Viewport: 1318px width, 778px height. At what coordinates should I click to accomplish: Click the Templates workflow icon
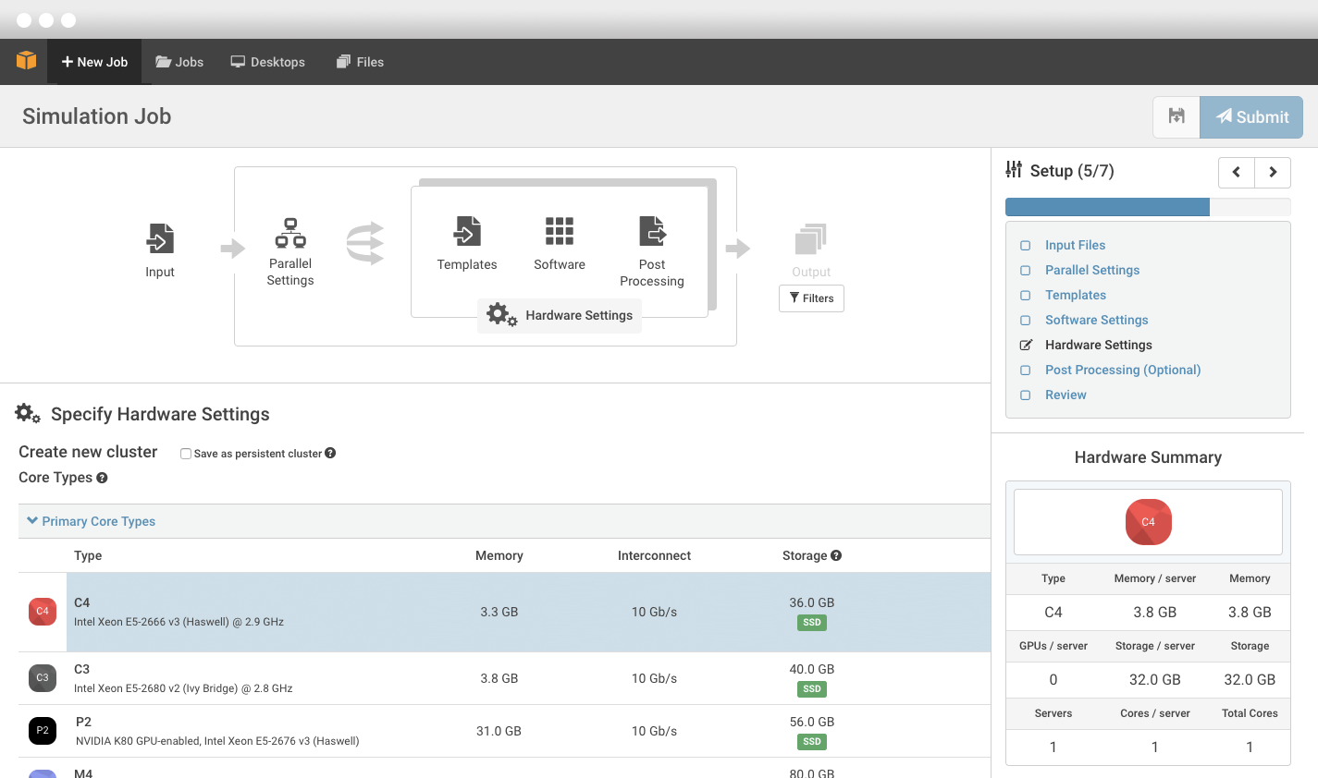tap(467, 231)
